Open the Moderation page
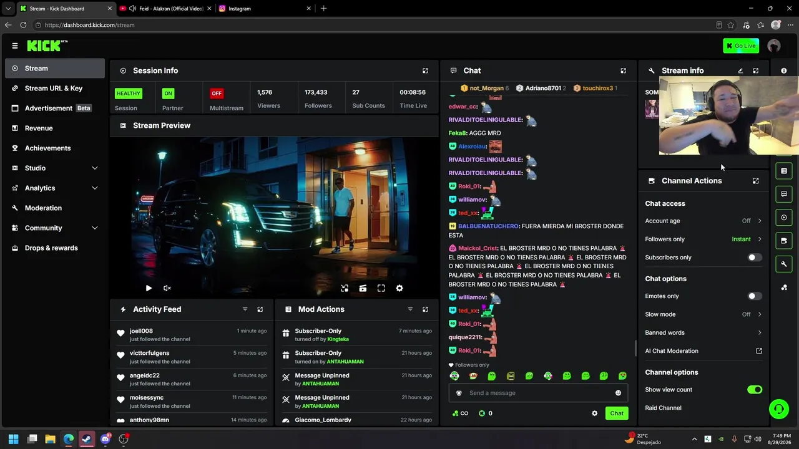This screenshot has width=799, height=449. (x=55, y=208)
